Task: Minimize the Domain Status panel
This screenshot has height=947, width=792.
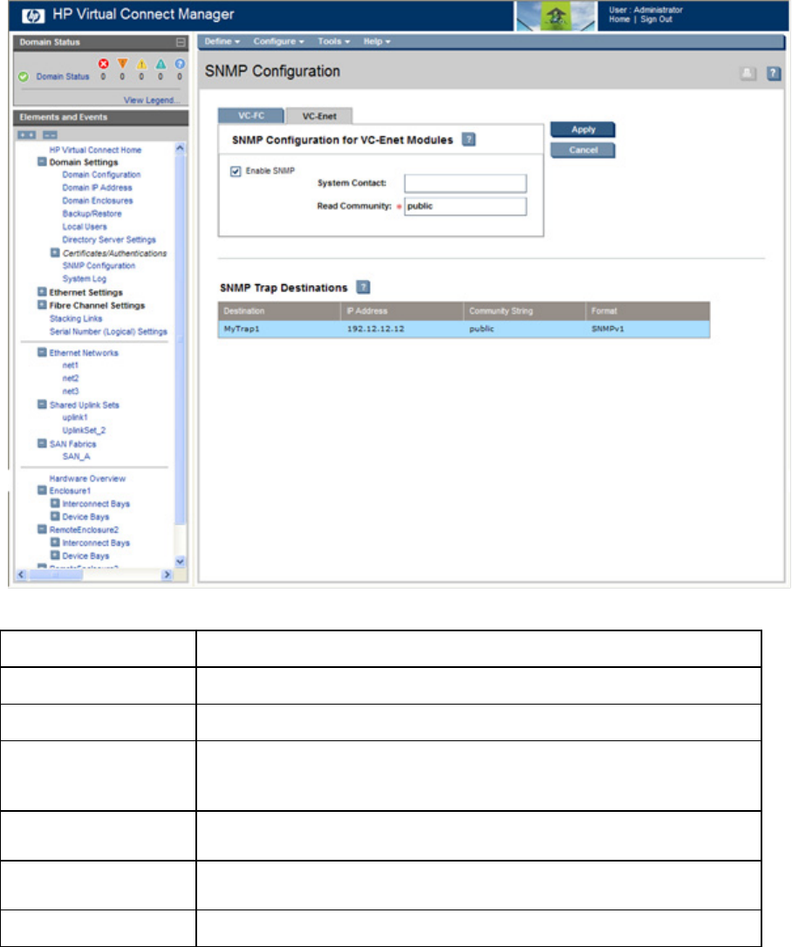Action: [181, 42]
